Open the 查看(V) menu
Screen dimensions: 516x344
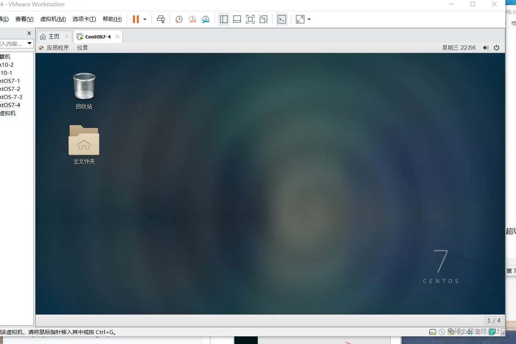25,19
